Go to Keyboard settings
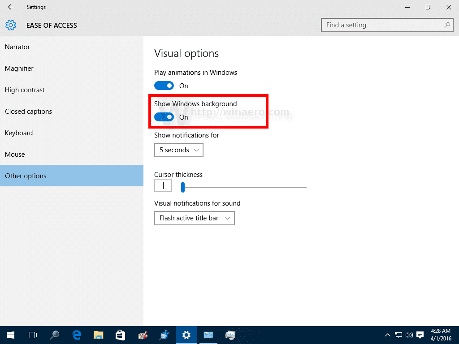 [72, 133]
